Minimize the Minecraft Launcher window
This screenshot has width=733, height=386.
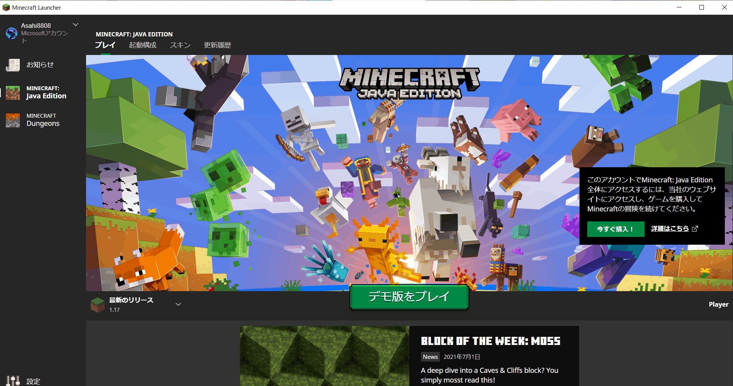[679, 7]
